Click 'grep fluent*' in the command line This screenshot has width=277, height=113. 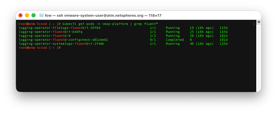click(146, 24)
